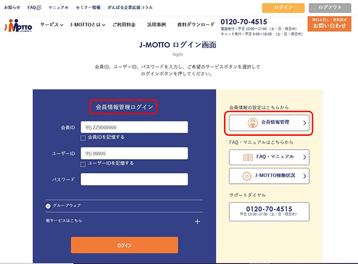Click the yellow ログイン header button
Viewport: 358px width, 264px height.
coord(283,8)
